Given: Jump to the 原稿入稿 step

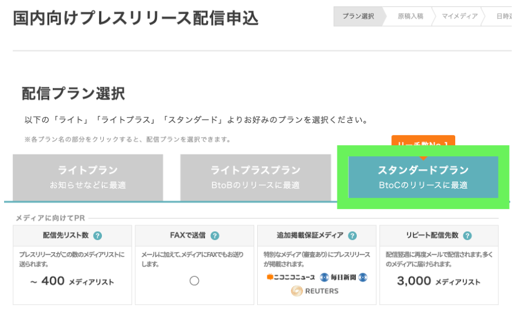Looking at the screenshot, I should [x=410, y=16].
